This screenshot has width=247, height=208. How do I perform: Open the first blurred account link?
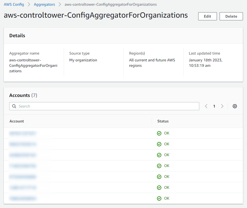click(23, 133)
